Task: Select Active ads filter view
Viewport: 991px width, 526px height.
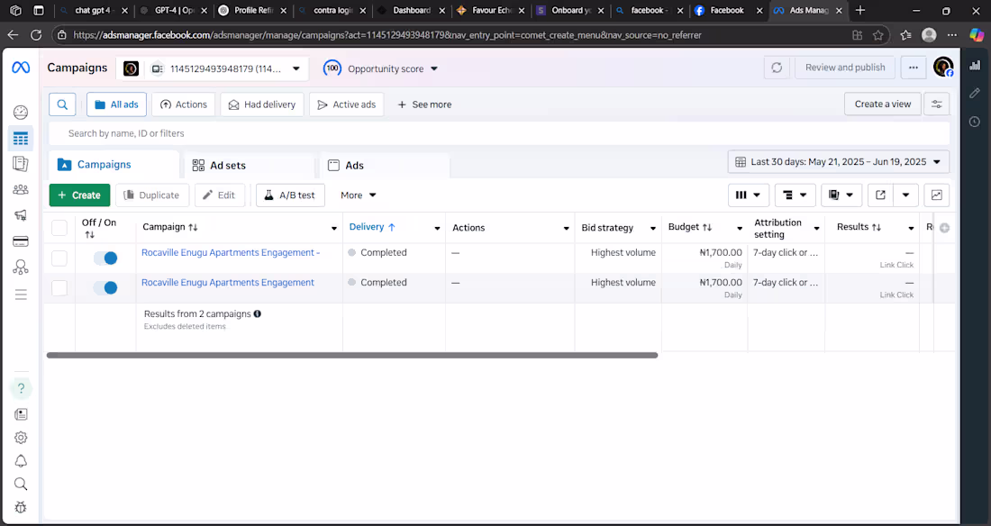Action: (x=346, y=104)
